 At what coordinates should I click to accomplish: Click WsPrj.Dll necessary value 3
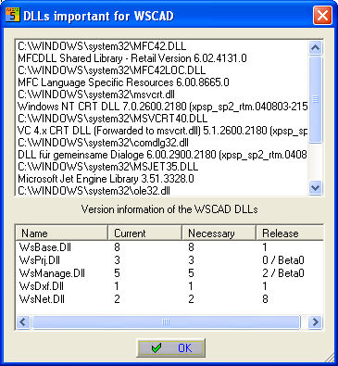click(x=191, y=260)
